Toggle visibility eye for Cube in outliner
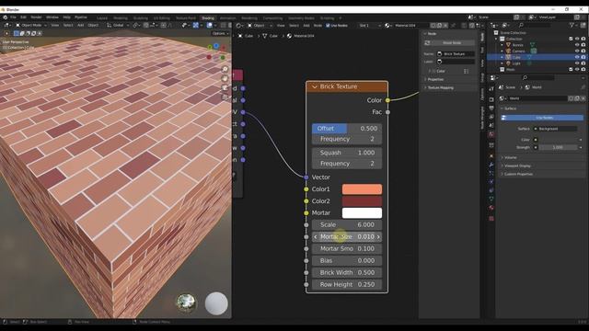Screen dimensions: 589x331 (x=577, y=57)
